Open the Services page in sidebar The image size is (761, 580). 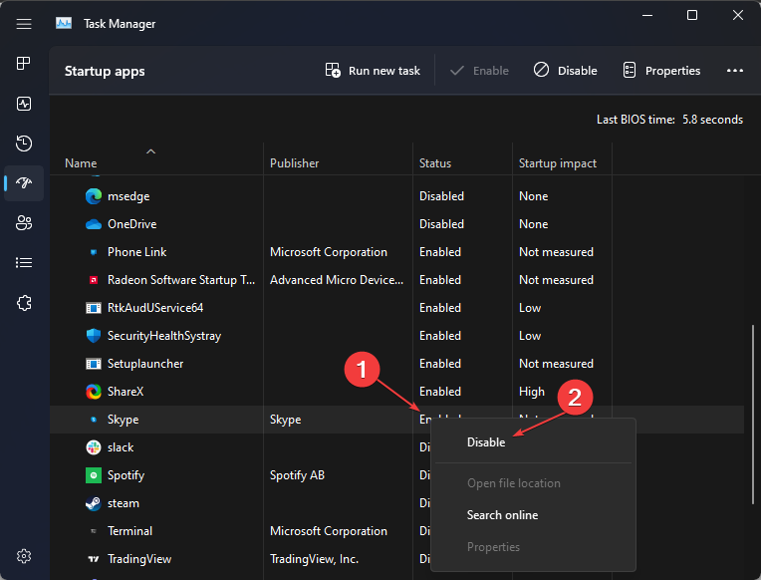pyautogui.click(x=24, y=303)
